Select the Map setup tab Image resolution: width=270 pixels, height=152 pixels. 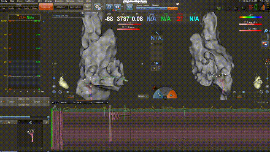(34, 8)
